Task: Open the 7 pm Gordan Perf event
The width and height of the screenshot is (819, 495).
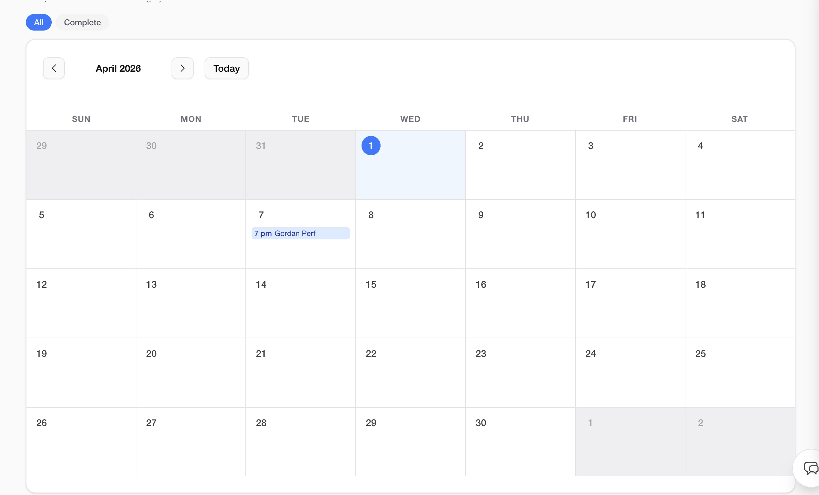Action: 300,233
